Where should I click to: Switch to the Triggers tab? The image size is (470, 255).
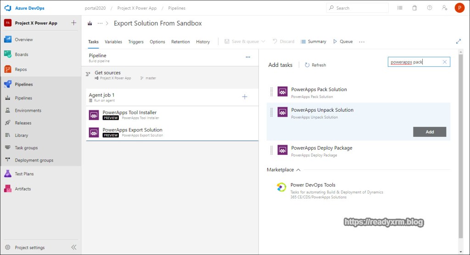pyautogui.click(x=136, y=42)
